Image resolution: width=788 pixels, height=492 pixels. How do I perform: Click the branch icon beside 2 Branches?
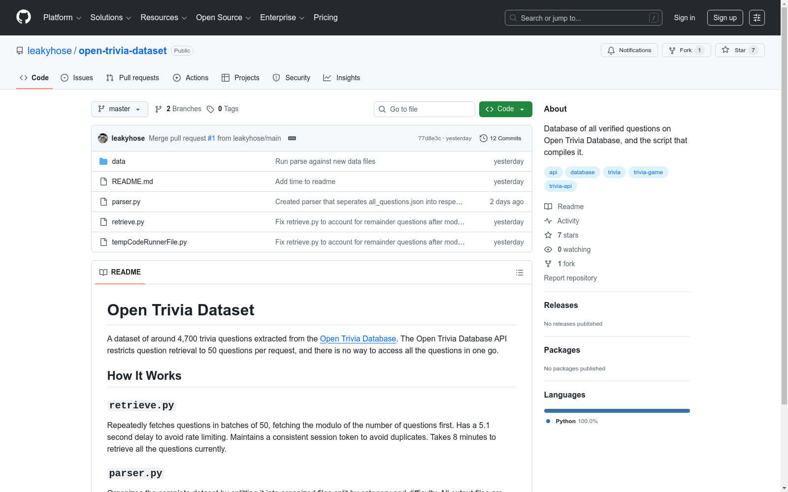click(159, 109)
